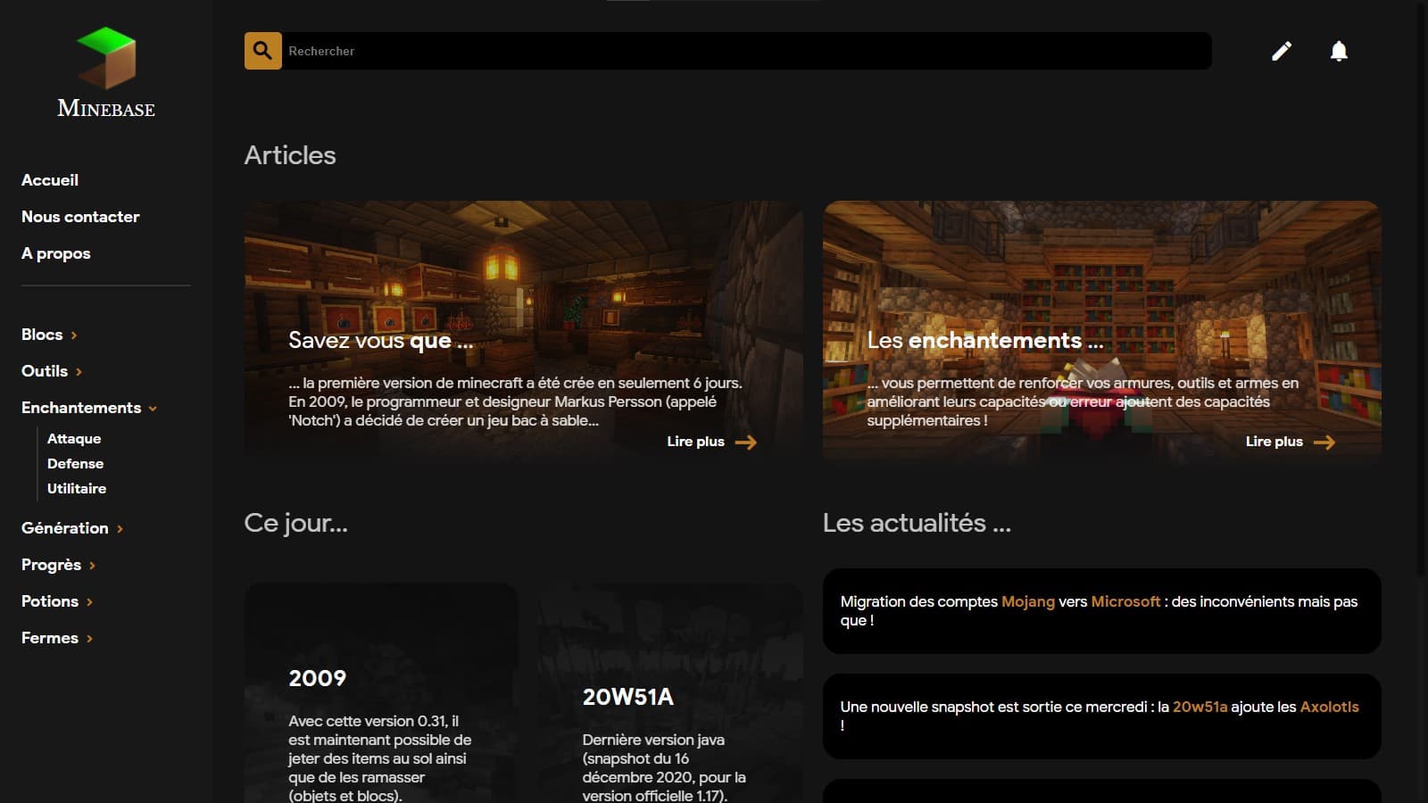Click Lire plus on Savez vous que

coord(695,442)
